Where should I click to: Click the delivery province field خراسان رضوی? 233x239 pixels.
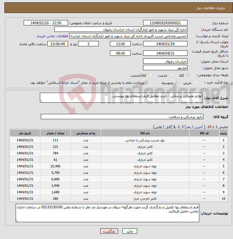click(165, 61)
